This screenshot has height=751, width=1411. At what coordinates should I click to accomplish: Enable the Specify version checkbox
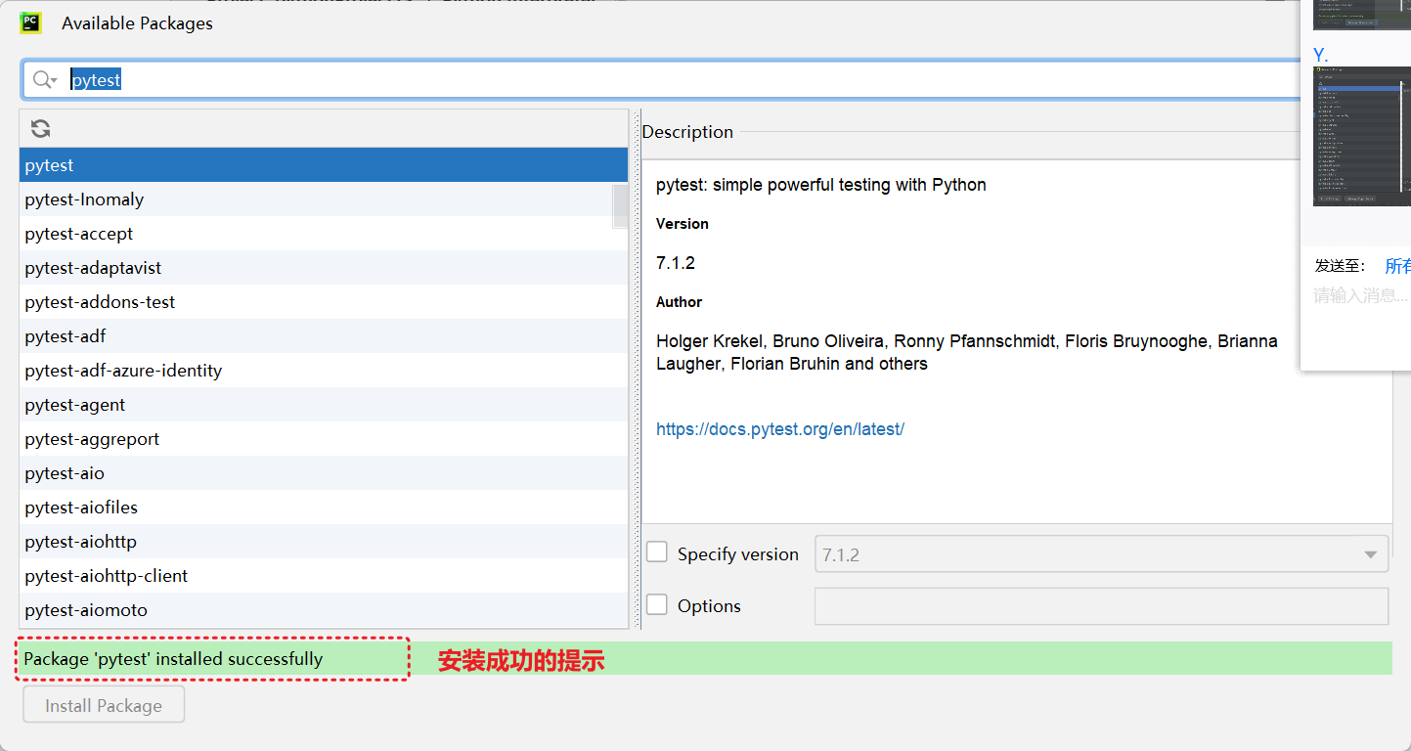click(657, 552)
